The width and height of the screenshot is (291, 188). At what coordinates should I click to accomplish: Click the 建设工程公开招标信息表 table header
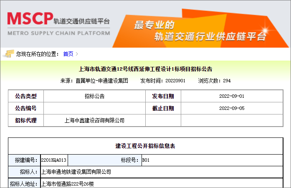pyautogui.click(x=145, y=146)
